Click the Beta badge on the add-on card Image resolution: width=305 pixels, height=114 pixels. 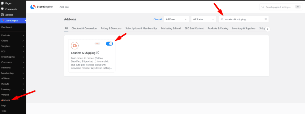(x=97, y=43)
